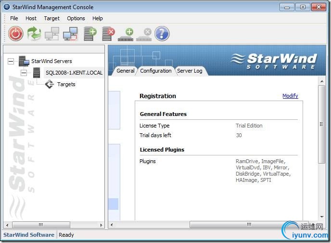This screenshot has height=243, width=331.
Task: Click the tree pane horizontal scrollbar thumb
Action: [x=41, y=225]
